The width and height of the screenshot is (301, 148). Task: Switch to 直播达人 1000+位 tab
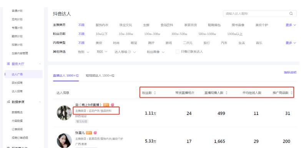(66, 76)
